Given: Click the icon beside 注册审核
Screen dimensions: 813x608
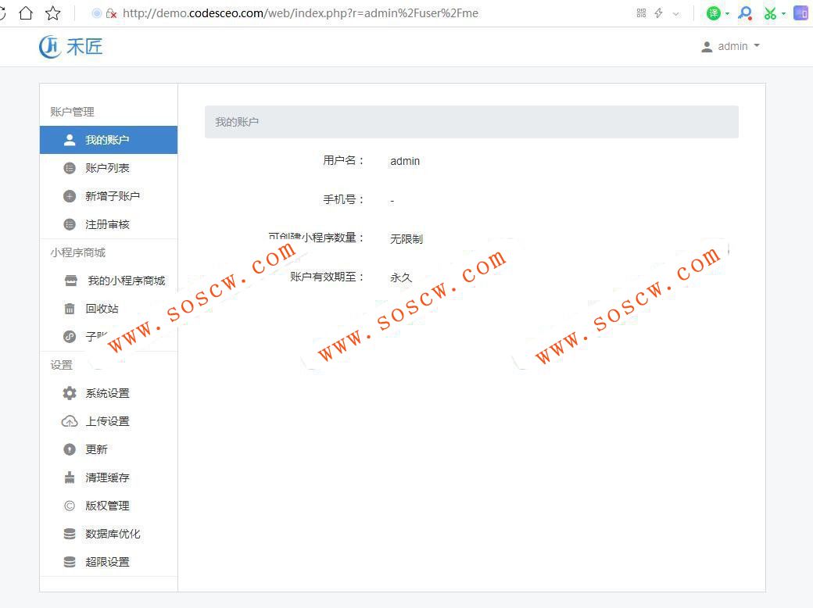Looking at the screenshot, I should 70,224.
